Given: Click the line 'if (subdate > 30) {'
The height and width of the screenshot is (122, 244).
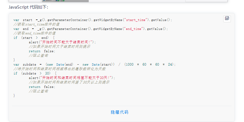Looking at the screenshot, I should click(35, 73).
